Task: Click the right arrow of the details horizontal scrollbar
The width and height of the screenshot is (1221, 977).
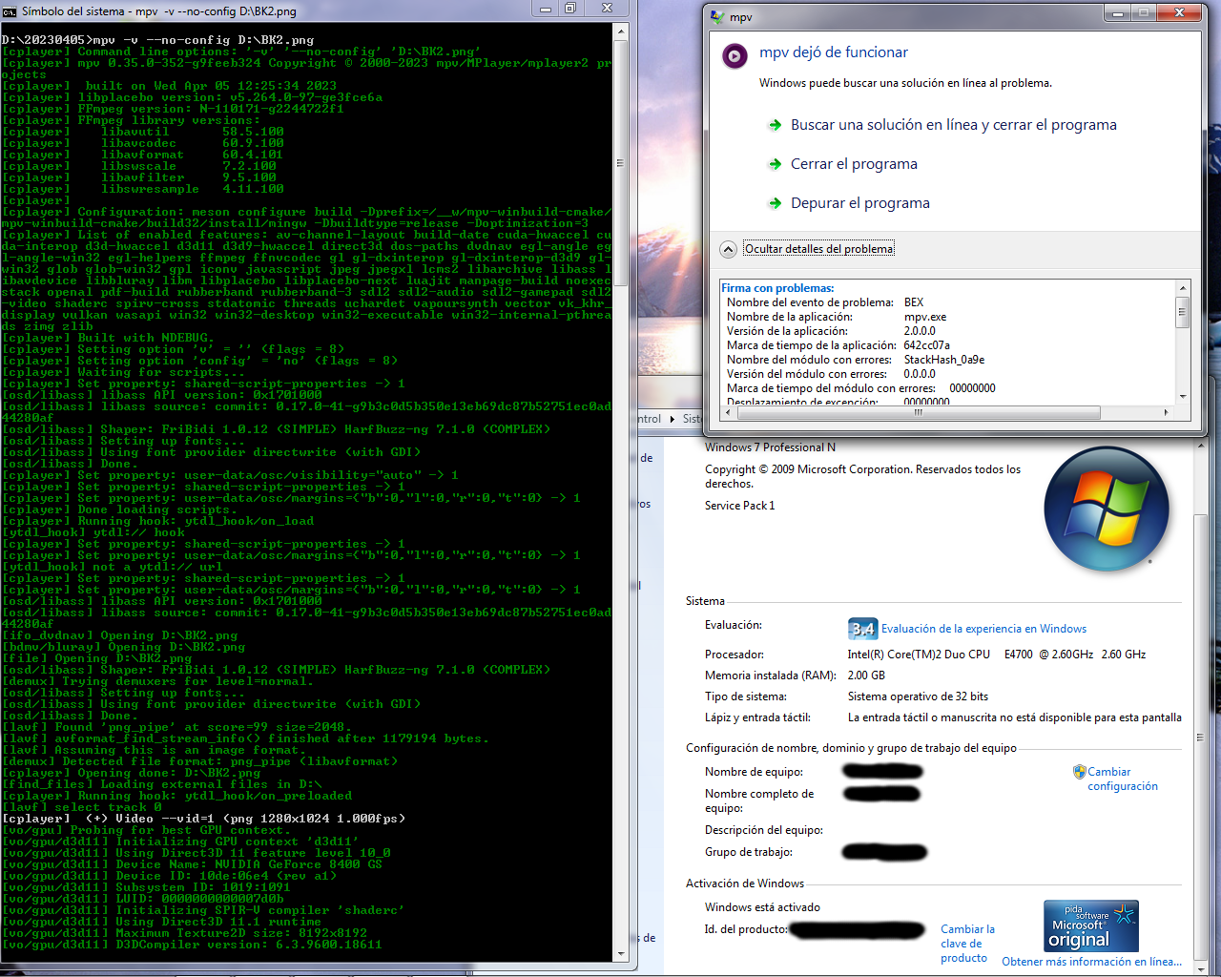Action: (1167, 413)
